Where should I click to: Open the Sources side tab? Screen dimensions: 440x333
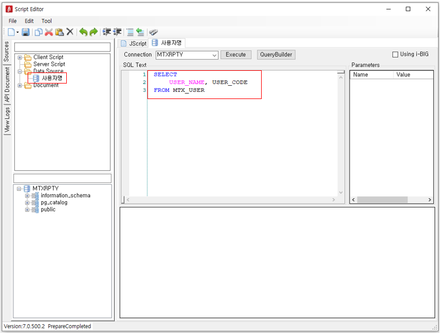coord(7,51)
